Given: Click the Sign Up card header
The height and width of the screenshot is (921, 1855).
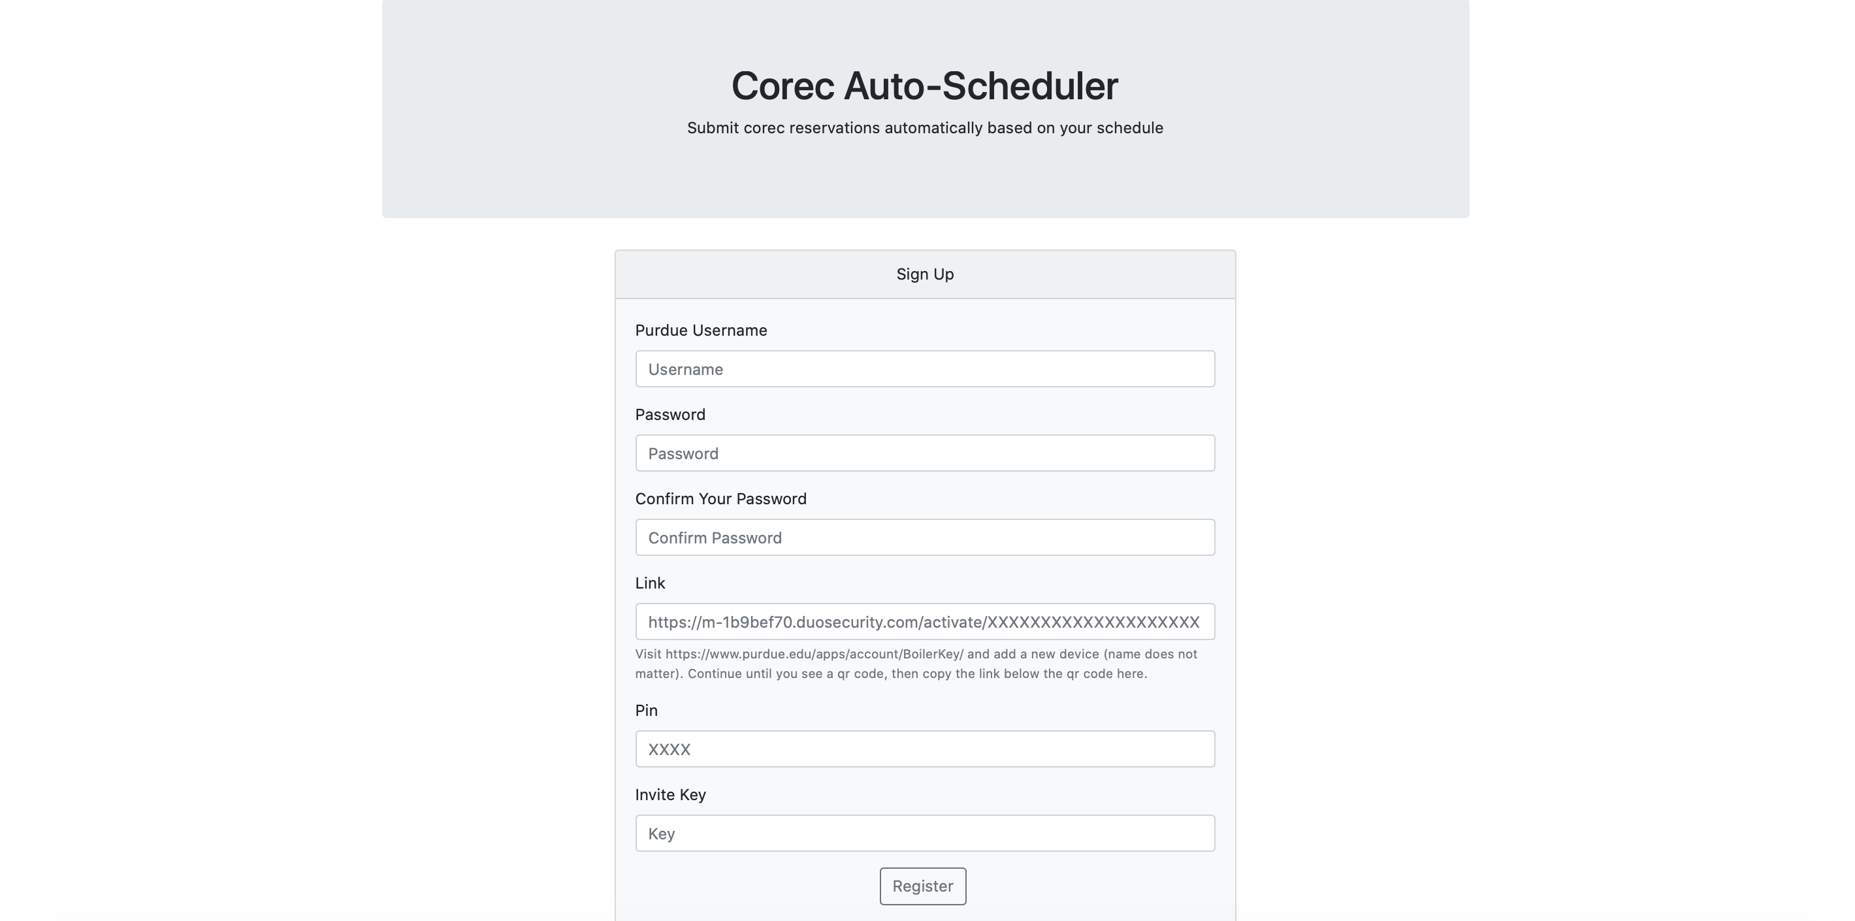Looking at the screenshot, I should point(925,274).
